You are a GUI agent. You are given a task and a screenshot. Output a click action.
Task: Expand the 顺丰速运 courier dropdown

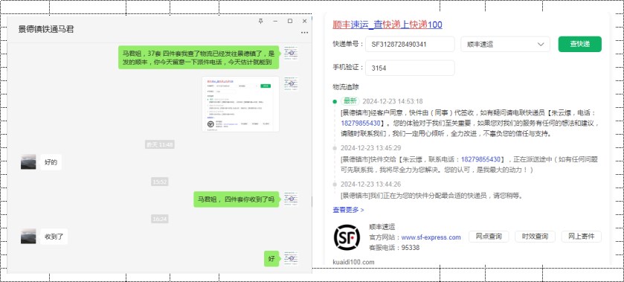[506, 44]
